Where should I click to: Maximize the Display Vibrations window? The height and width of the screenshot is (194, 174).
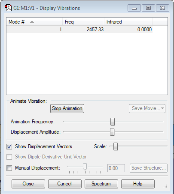pos(148,8)
